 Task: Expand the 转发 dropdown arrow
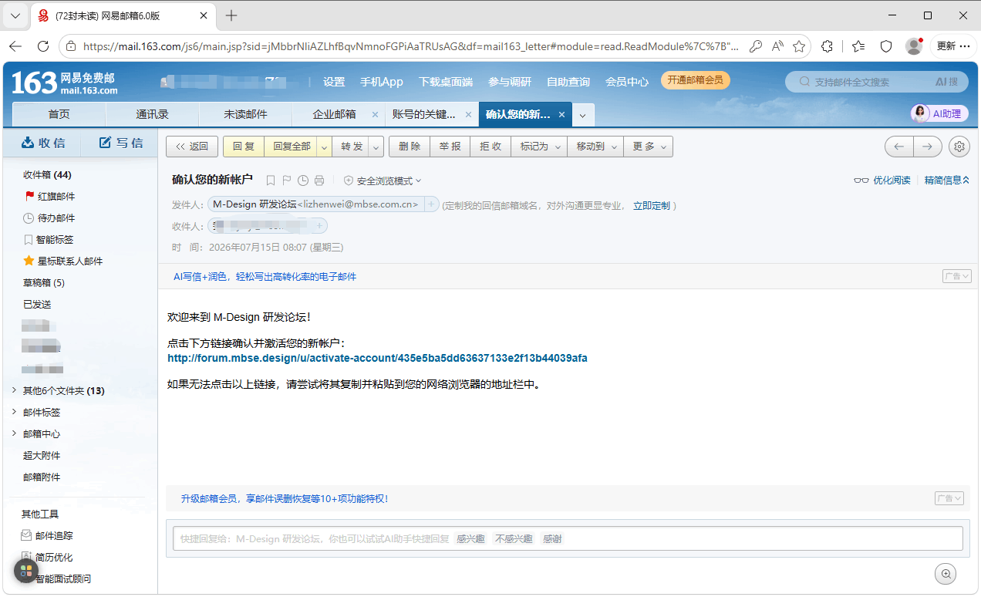coord(376,147)
